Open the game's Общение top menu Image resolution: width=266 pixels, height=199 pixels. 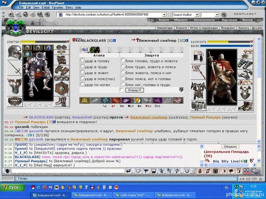click(x=180, y=20)
